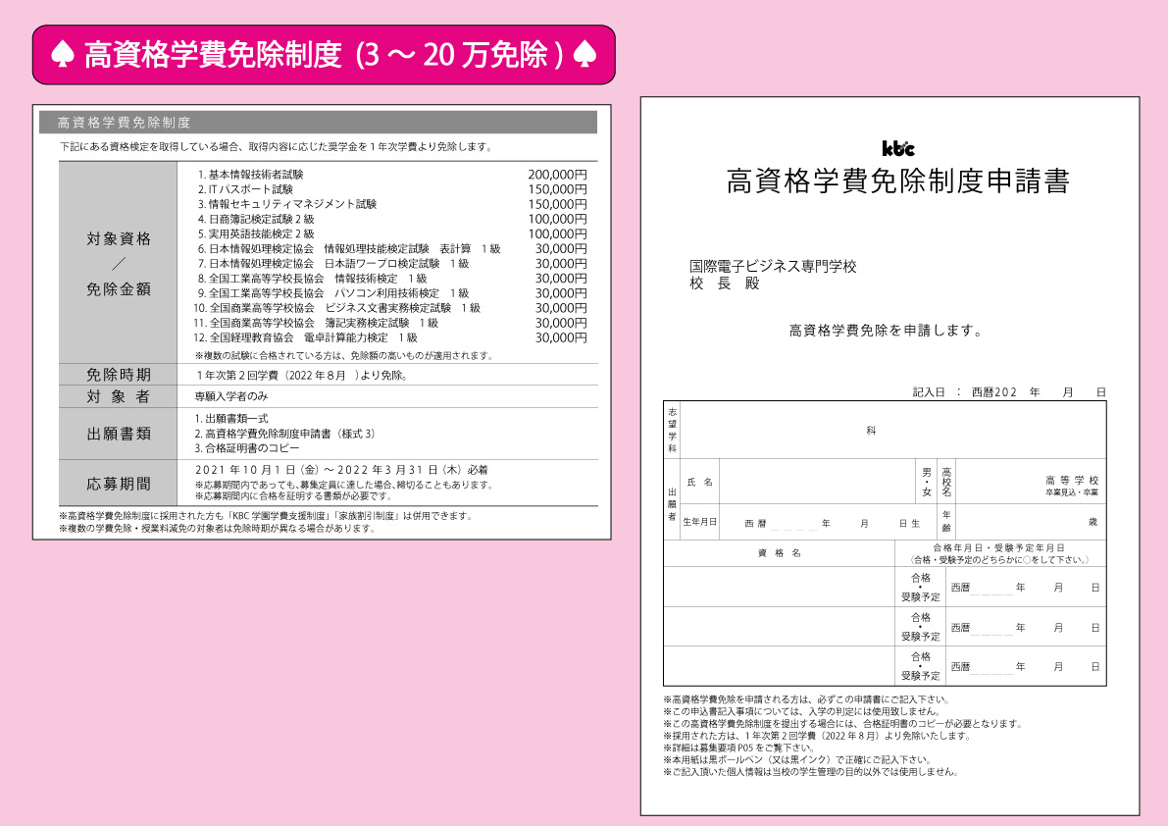
Task: Click the 免除金額 row label
Action: 119,289
